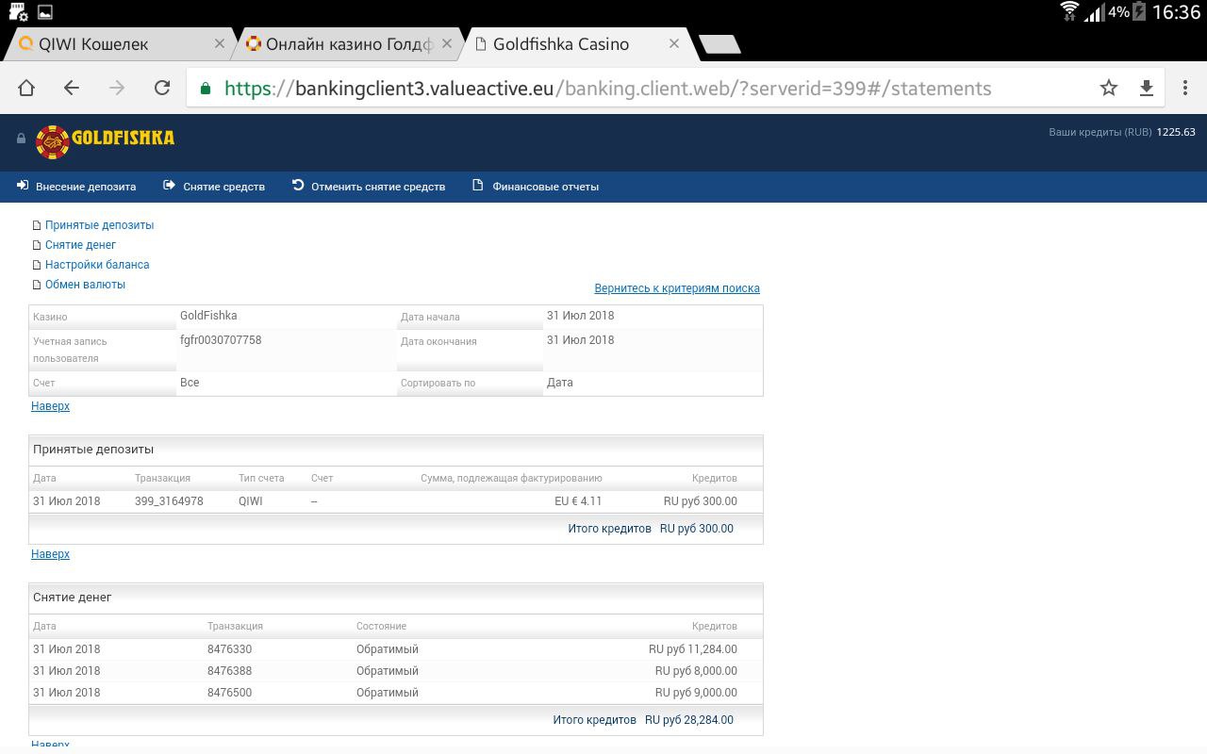Viewport: 1207px width, 754px height.
Task: Bookmark this page with the star icon
Action: click(1109, 88)
